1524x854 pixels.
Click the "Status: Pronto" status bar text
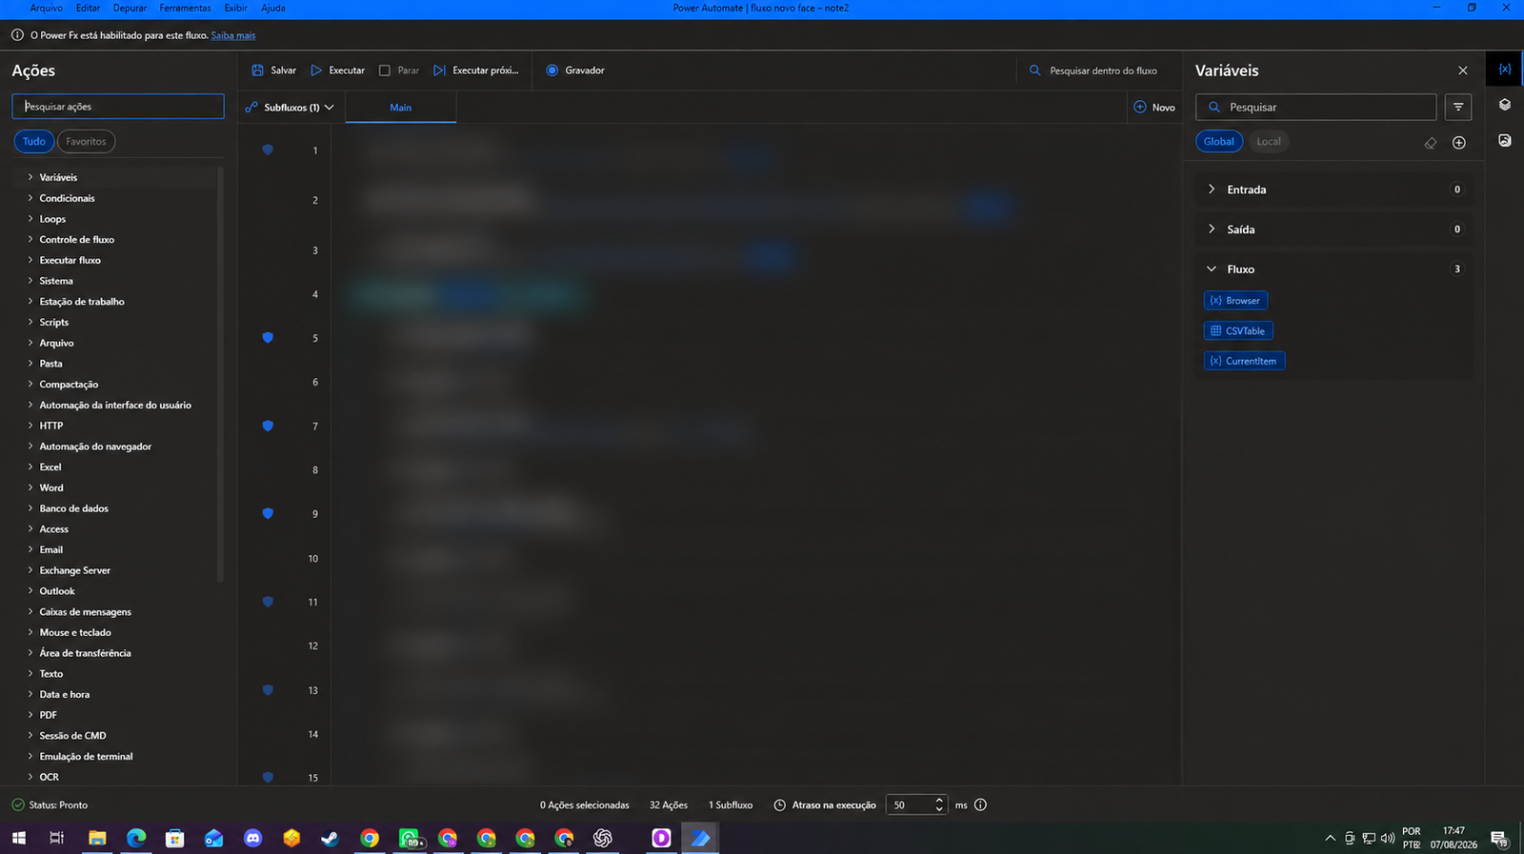[58, 805]
